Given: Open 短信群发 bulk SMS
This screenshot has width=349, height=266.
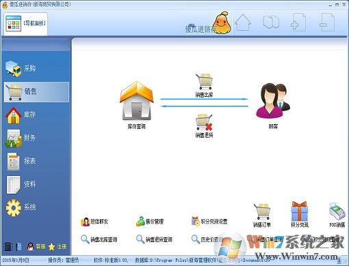Looking at the screenshot, I should (94, 222).
